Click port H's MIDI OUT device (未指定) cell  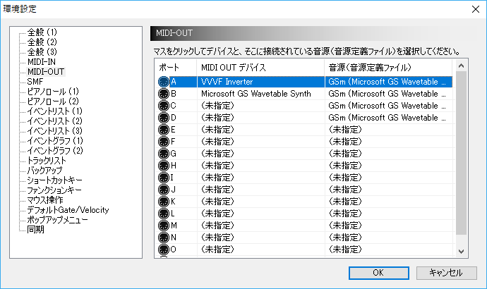pos(261,166)
